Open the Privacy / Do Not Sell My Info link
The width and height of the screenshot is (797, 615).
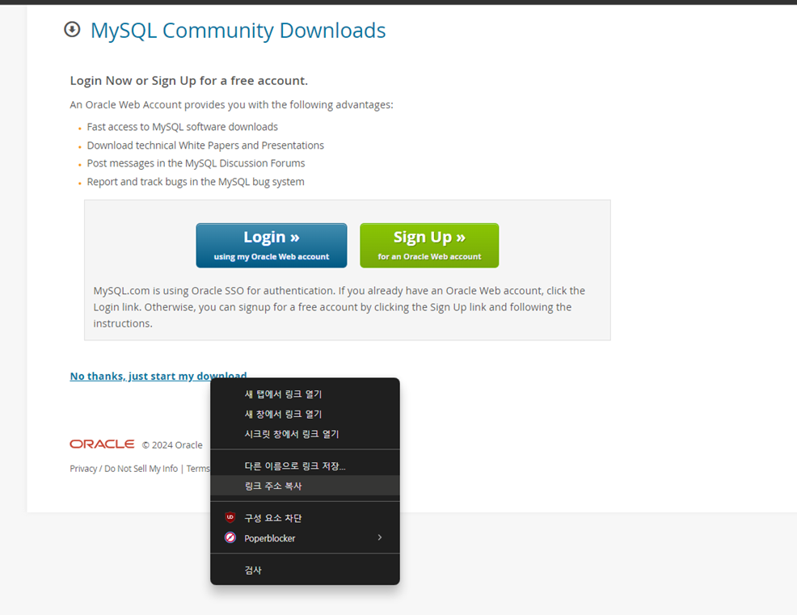(124, 468)
